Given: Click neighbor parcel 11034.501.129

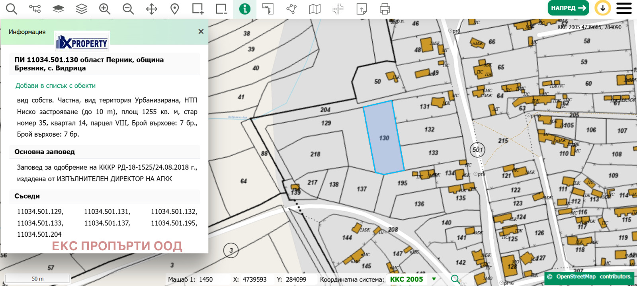Looking at the screenshot, I should coord(40,212).
